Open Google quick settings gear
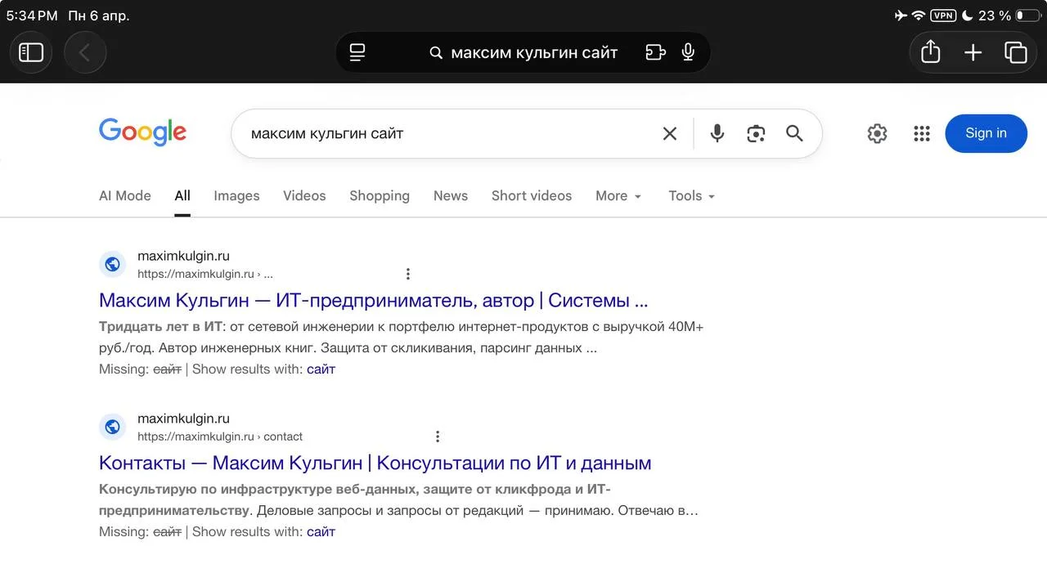The width and height of the screenshot is (1047, 573). [x=877, y=133]
